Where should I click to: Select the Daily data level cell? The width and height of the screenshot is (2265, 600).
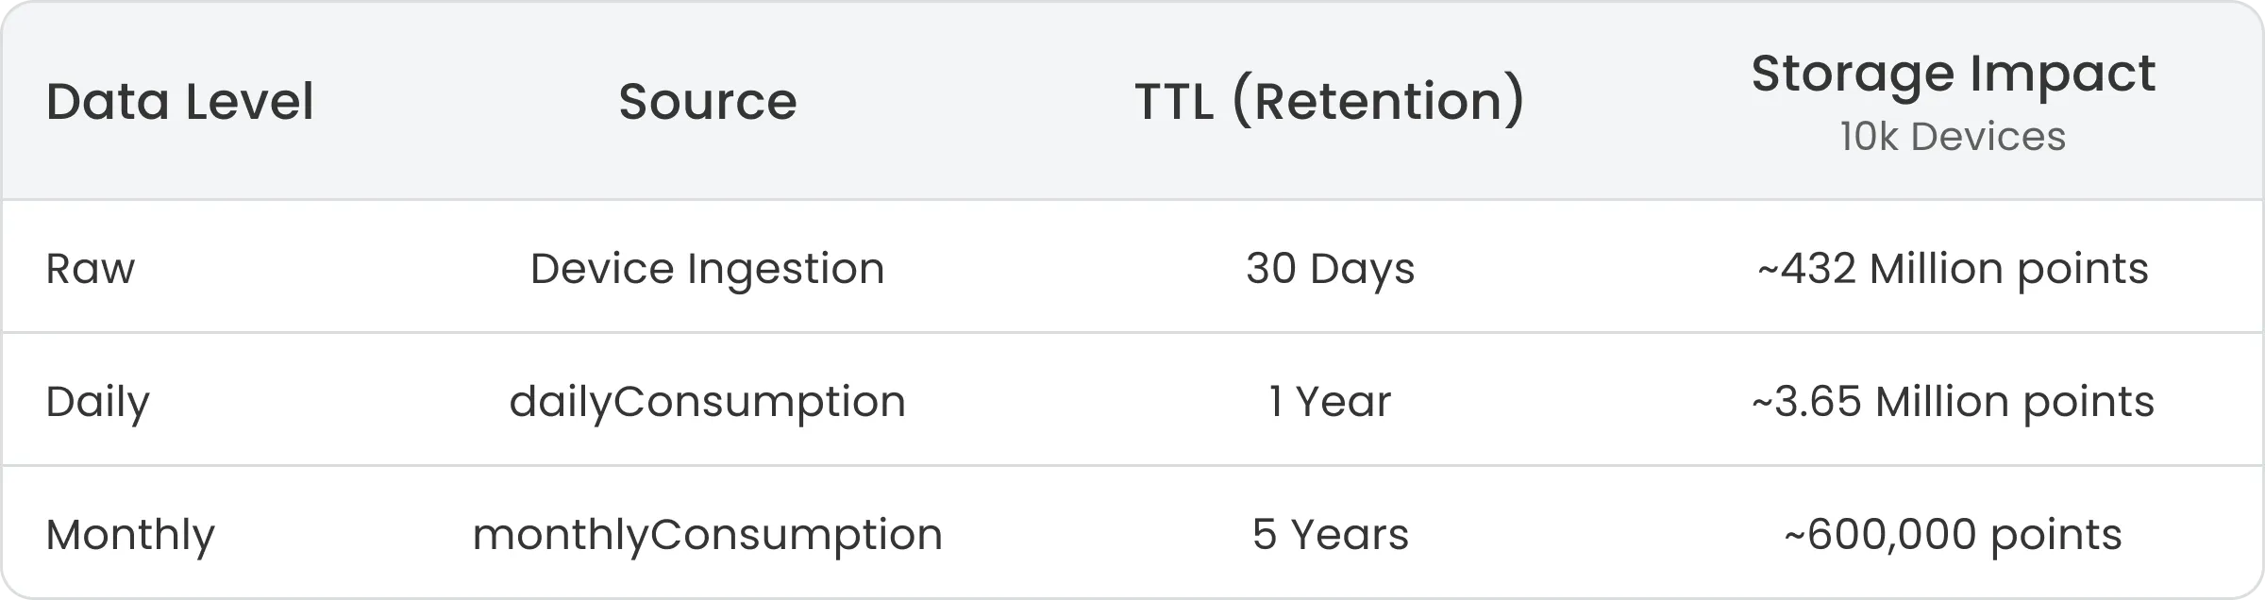[98, 402]
